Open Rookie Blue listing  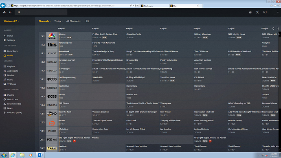(91, 88)
